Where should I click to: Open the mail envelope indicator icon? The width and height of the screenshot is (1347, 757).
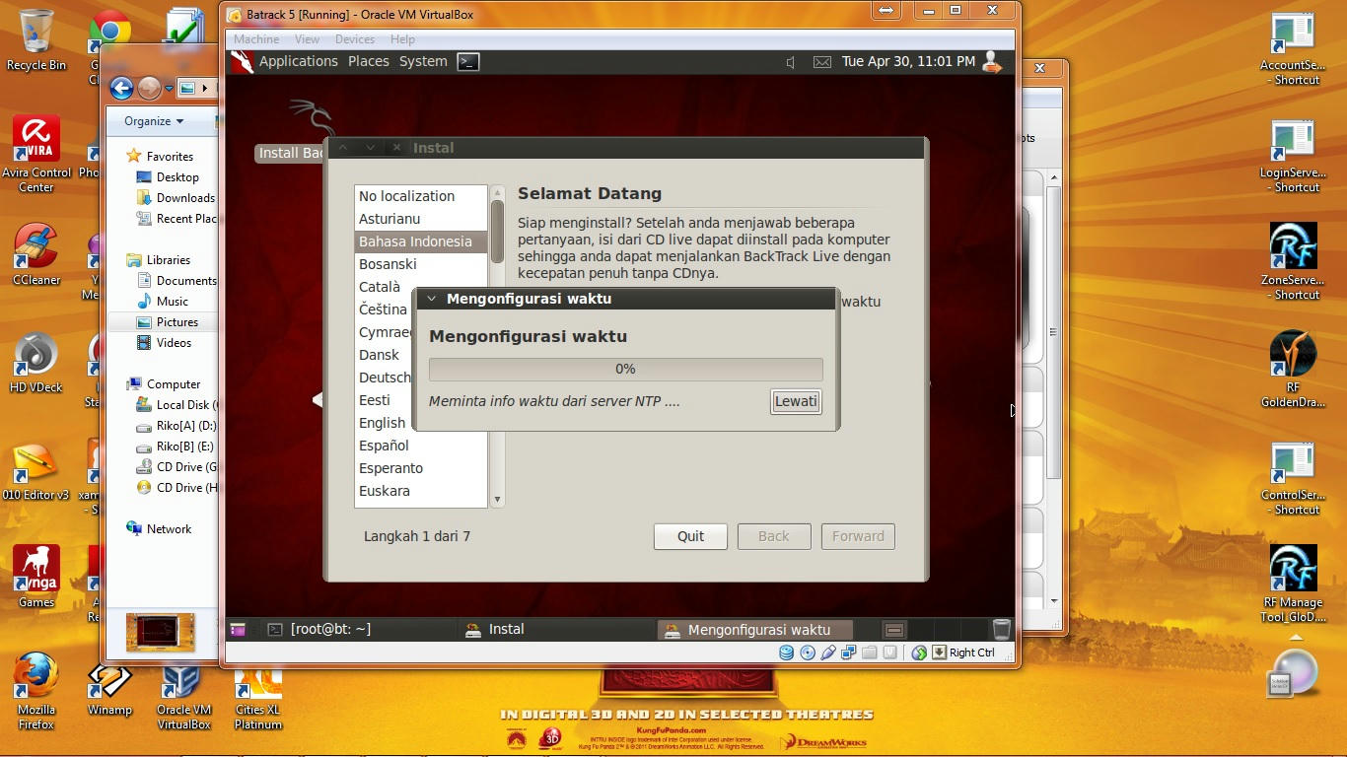tap(821, 62)
